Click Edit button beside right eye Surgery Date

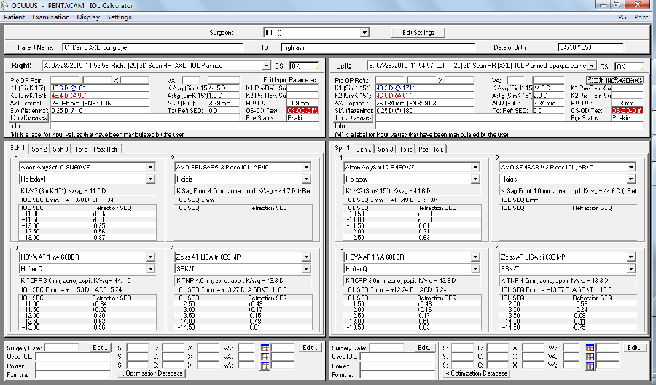pyautogui.click(x=101, y=348)
